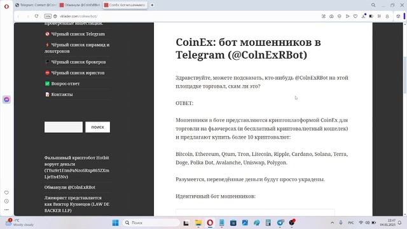Image resolution: width=407 pixels, height=229 pixels.
Task: Open the downloads icon
Action: click(363, 16)
